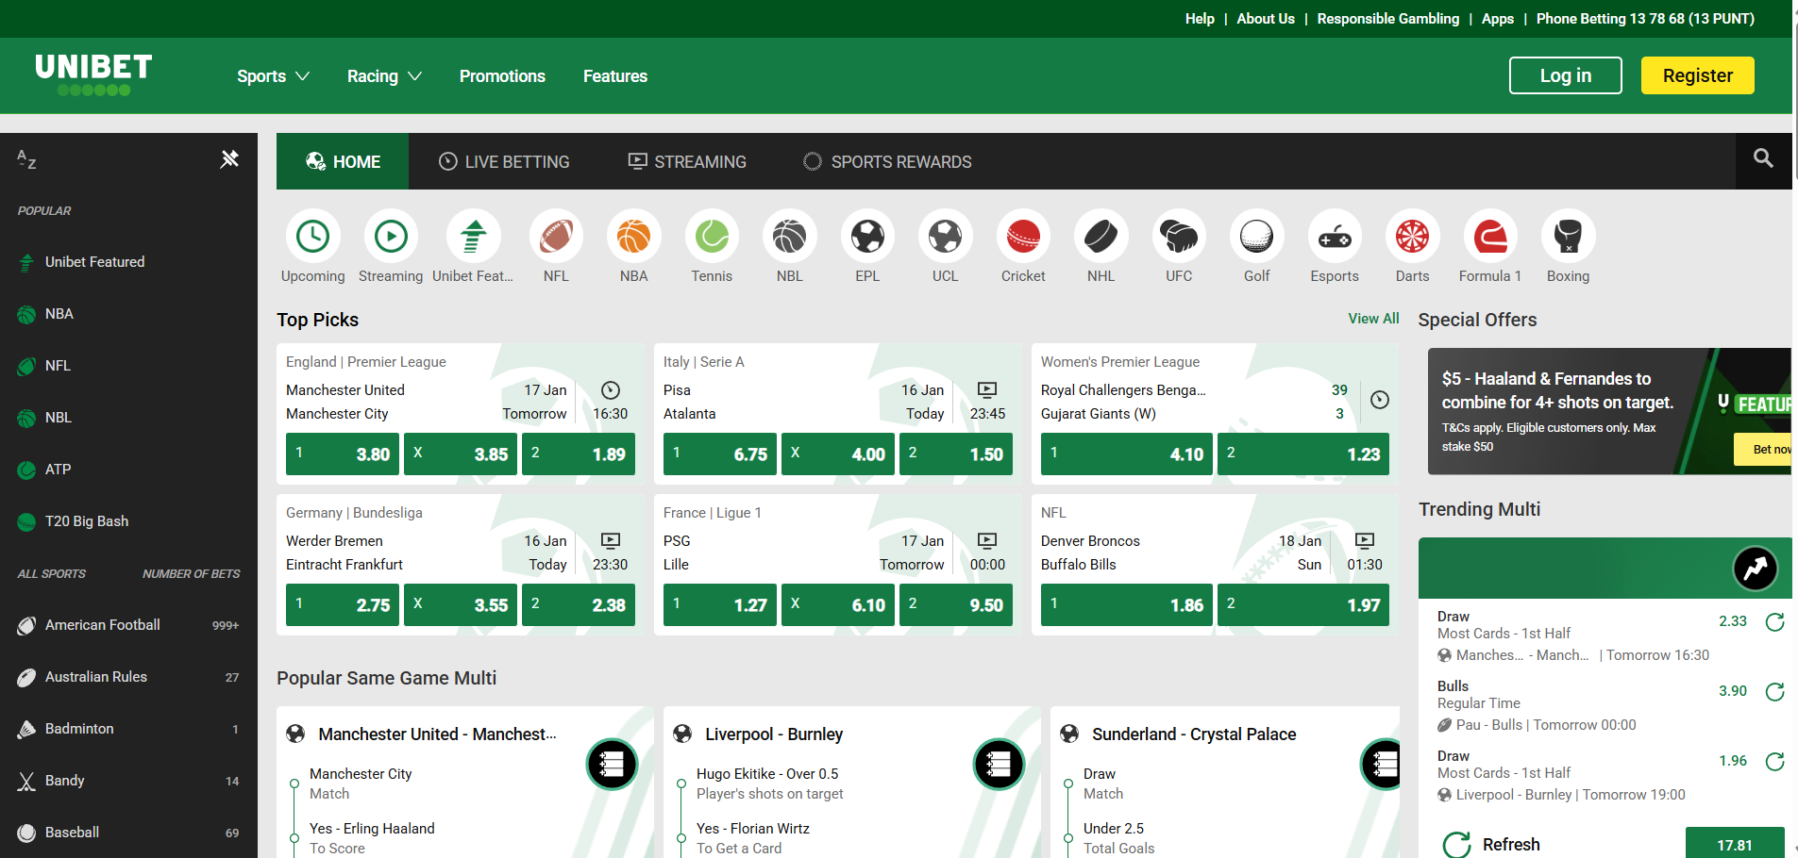Add trending multi at 17.81 odds
The width and height of the screenshot is (1798, 858).
1735,845
